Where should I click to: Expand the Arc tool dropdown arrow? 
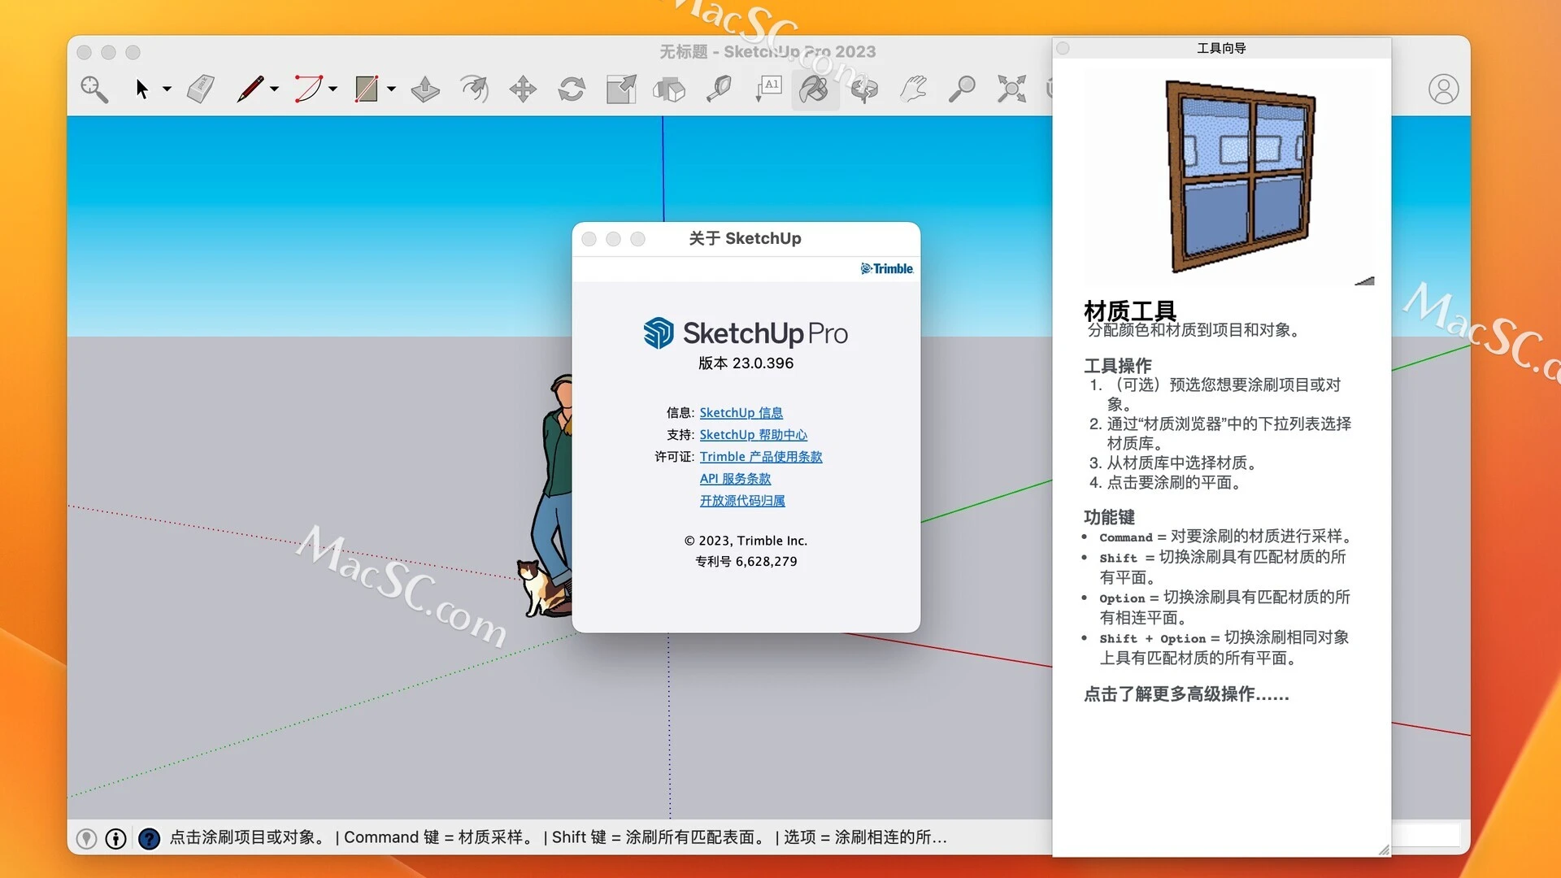[x=333, y=89]
